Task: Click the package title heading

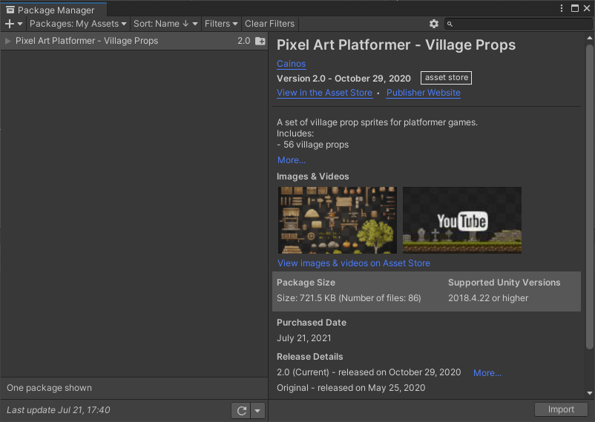Action: point(396,45)
